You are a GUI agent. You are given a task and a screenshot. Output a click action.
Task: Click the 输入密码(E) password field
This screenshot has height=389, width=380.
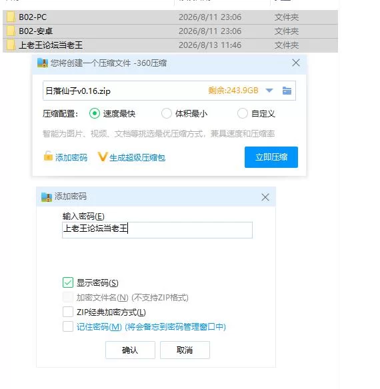[x=157, y=230]
